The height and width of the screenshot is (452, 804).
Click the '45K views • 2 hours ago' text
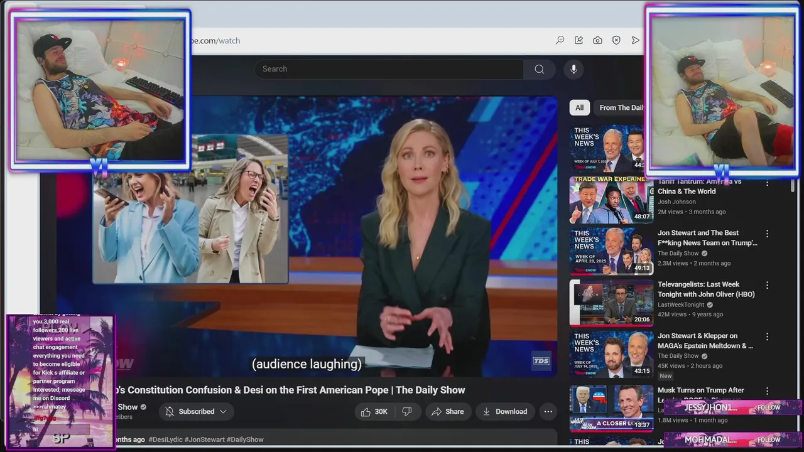(690, 366)
